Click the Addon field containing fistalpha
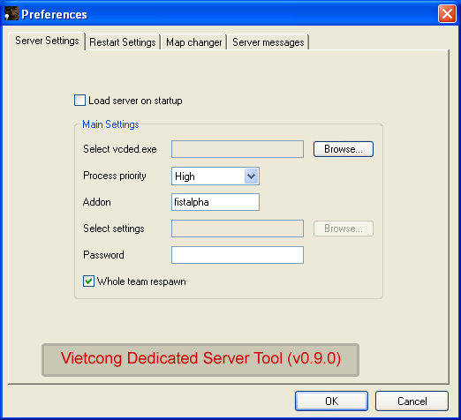461x420 pixels. coord(215,202)
